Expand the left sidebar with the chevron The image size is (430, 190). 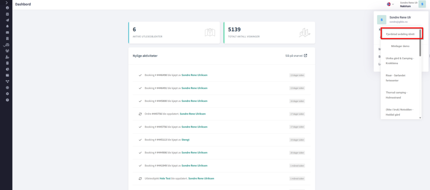7,2
